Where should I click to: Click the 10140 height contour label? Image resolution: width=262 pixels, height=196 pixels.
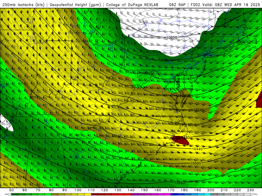[186, 79]
